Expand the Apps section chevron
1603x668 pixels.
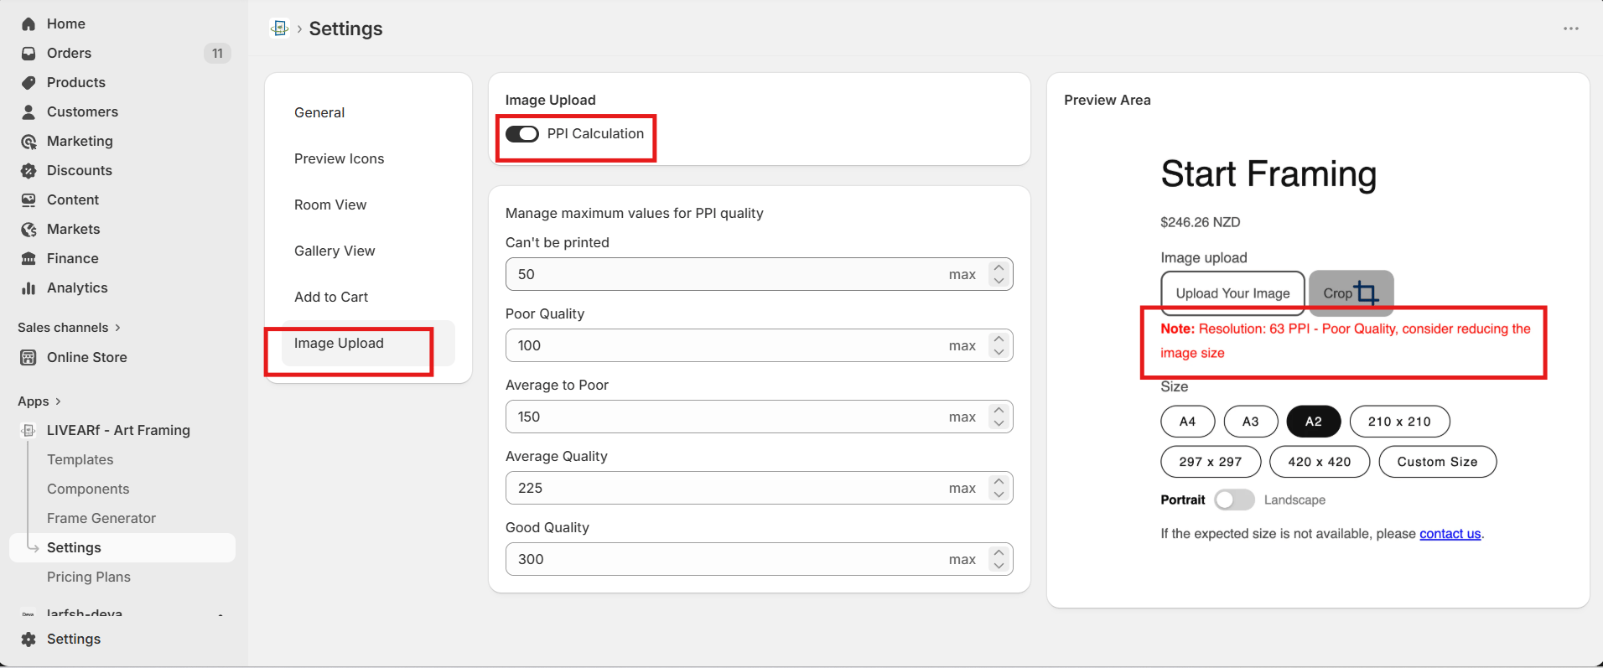(58, 401)
